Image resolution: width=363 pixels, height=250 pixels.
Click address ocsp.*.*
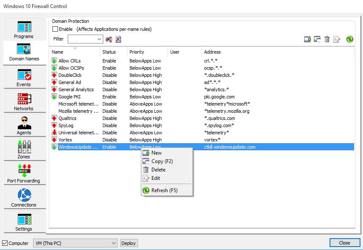click(213, 68)
